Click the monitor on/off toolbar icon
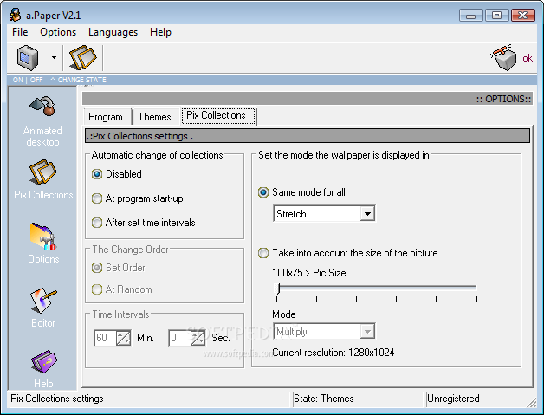The image size is (544, 415). (28, 57)
